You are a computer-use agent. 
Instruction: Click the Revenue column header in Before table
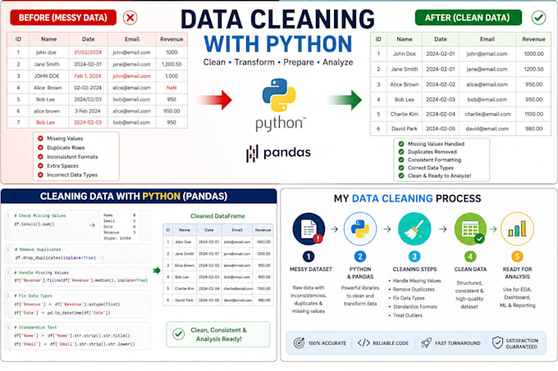[x=172, y=39]
